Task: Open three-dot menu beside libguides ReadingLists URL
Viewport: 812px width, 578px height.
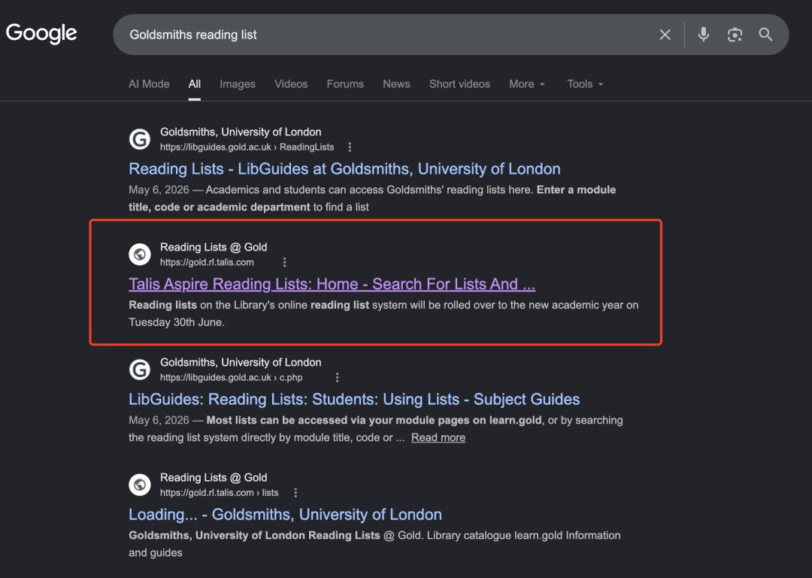Action: [350, 148]
